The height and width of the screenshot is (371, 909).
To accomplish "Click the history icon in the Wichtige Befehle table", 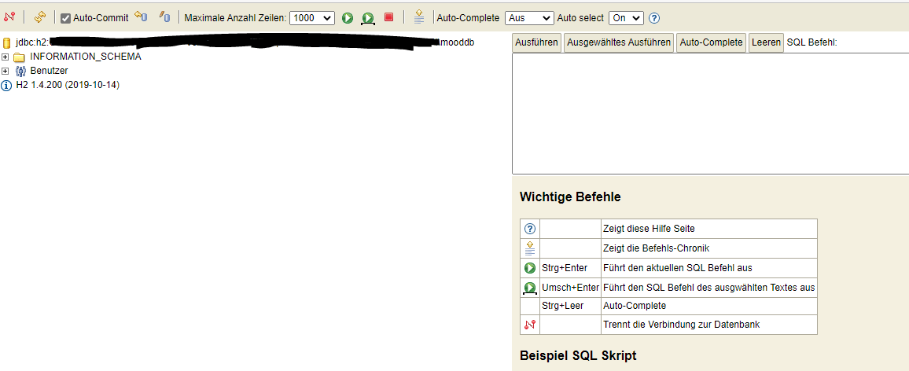I will [x=530, y=248].
